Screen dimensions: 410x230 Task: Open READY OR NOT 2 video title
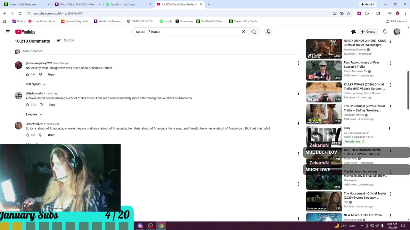click(x=365, y=43)
